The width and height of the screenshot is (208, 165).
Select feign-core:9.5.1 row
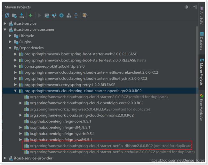click(x=99, y=121)
